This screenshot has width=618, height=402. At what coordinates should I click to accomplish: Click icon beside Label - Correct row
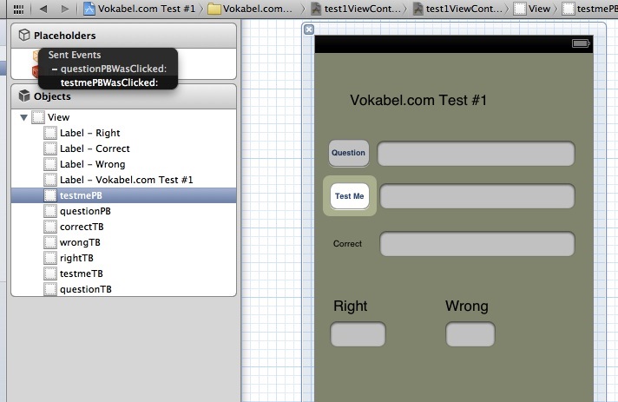tap(50, 148)
